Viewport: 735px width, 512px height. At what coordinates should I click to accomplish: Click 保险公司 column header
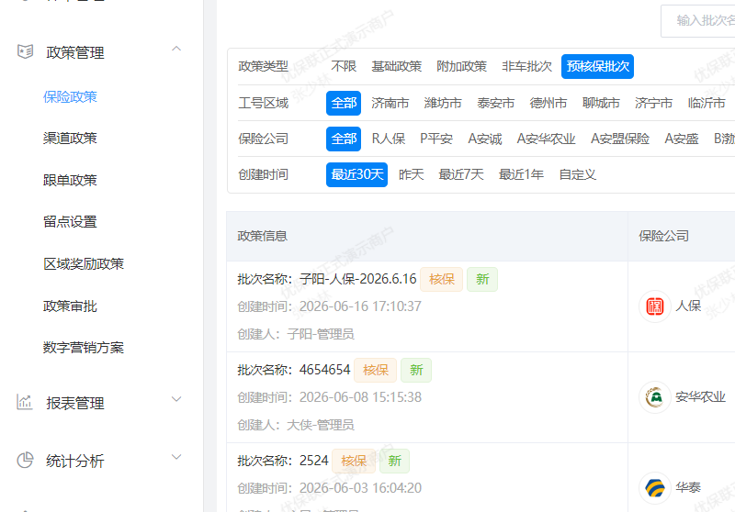(663, 236)
